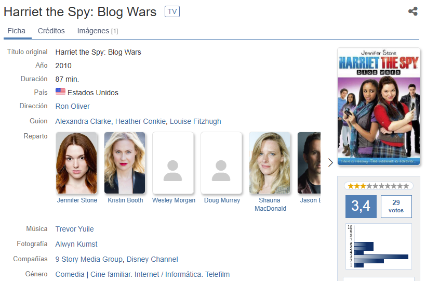Click the TV badge next to title
Screen dimensions: 426x281
172,11
